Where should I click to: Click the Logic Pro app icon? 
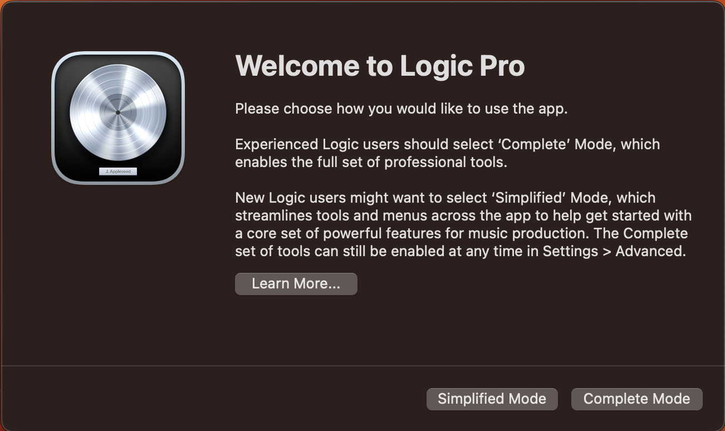[x=117, y=117]
